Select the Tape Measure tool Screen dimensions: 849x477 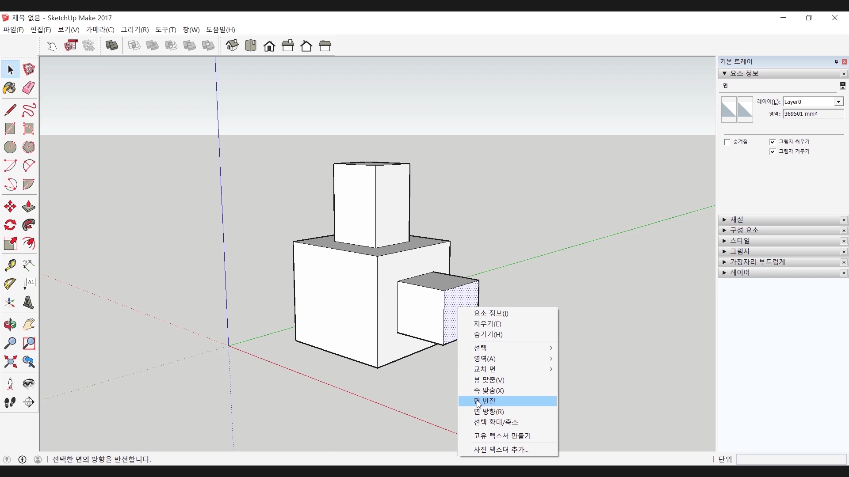(x=10, y=265)
